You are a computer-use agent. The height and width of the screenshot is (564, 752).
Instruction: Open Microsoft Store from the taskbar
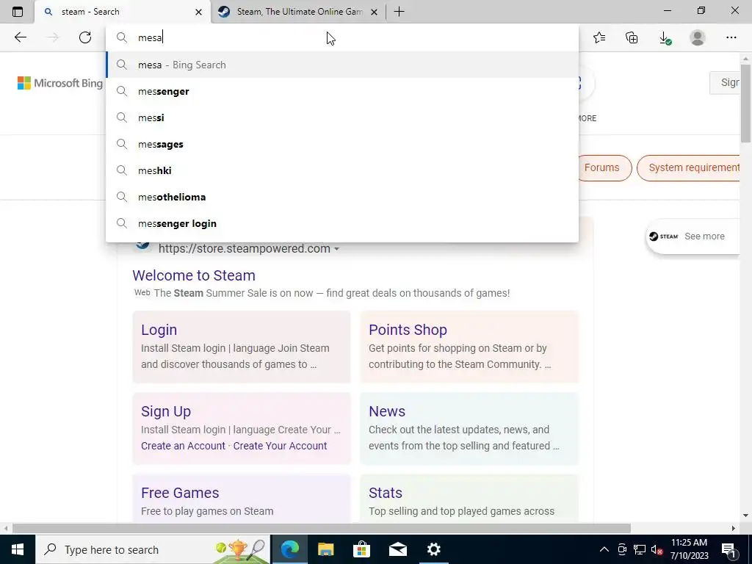point(361,549)
